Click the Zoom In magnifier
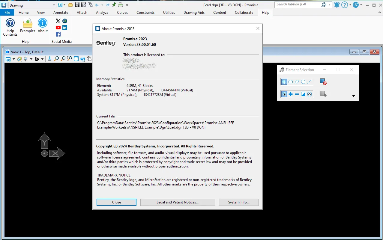This screenshot has width=383, height=240. [56, 59]
